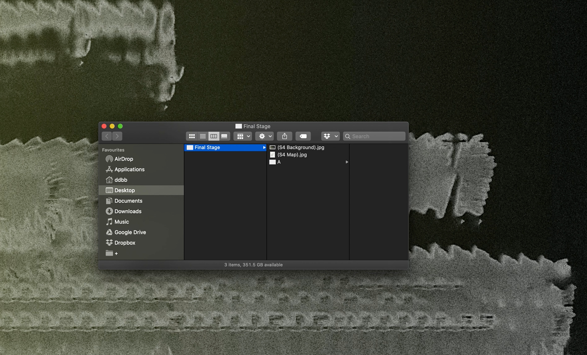The height and width of the screenshot is (355, 587).
Task: Click the Edit Tags toolbar icon
Action: pos(303,136)
